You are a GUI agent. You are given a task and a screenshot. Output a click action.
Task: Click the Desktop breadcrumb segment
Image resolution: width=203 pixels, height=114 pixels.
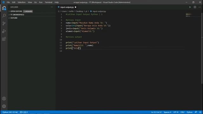(x=80, y=11)
